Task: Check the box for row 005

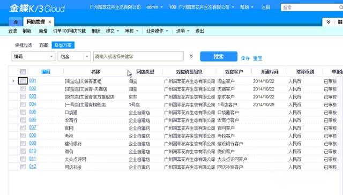Action: point(23,112)
